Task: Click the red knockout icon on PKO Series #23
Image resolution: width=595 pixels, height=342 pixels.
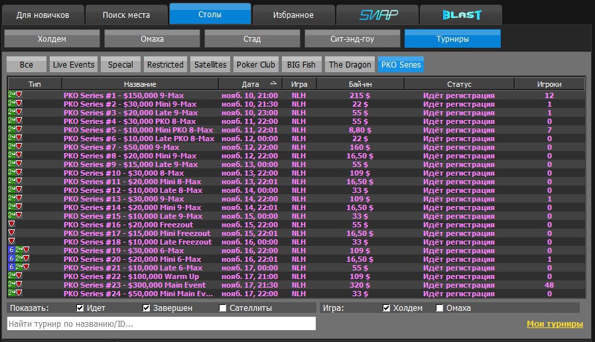Action: pos(19,285)
